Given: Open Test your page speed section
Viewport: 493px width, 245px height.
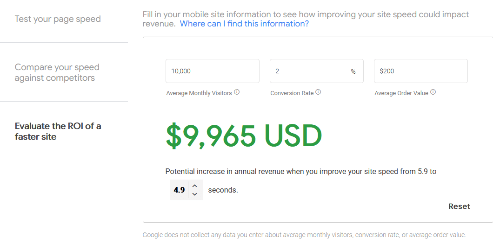Looking at the screenshot, I should coord(58,19).
